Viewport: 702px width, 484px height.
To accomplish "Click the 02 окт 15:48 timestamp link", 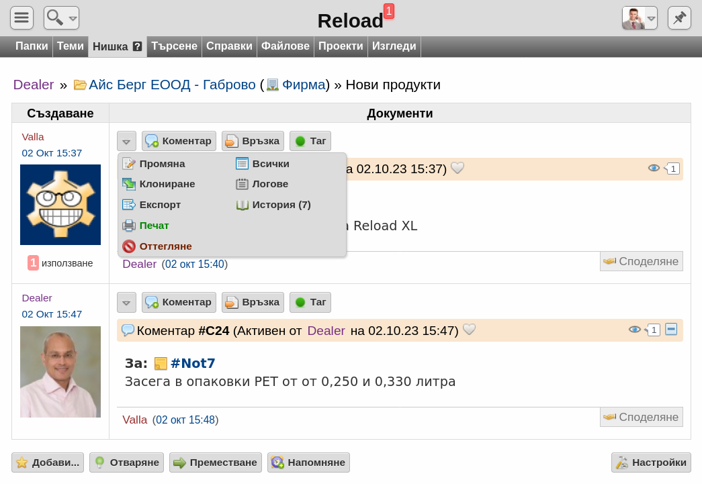I will [185, 420].
